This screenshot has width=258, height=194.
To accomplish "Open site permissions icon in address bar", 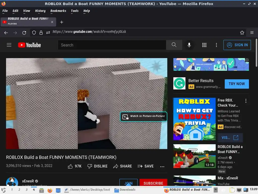I will tap(48, 33).
